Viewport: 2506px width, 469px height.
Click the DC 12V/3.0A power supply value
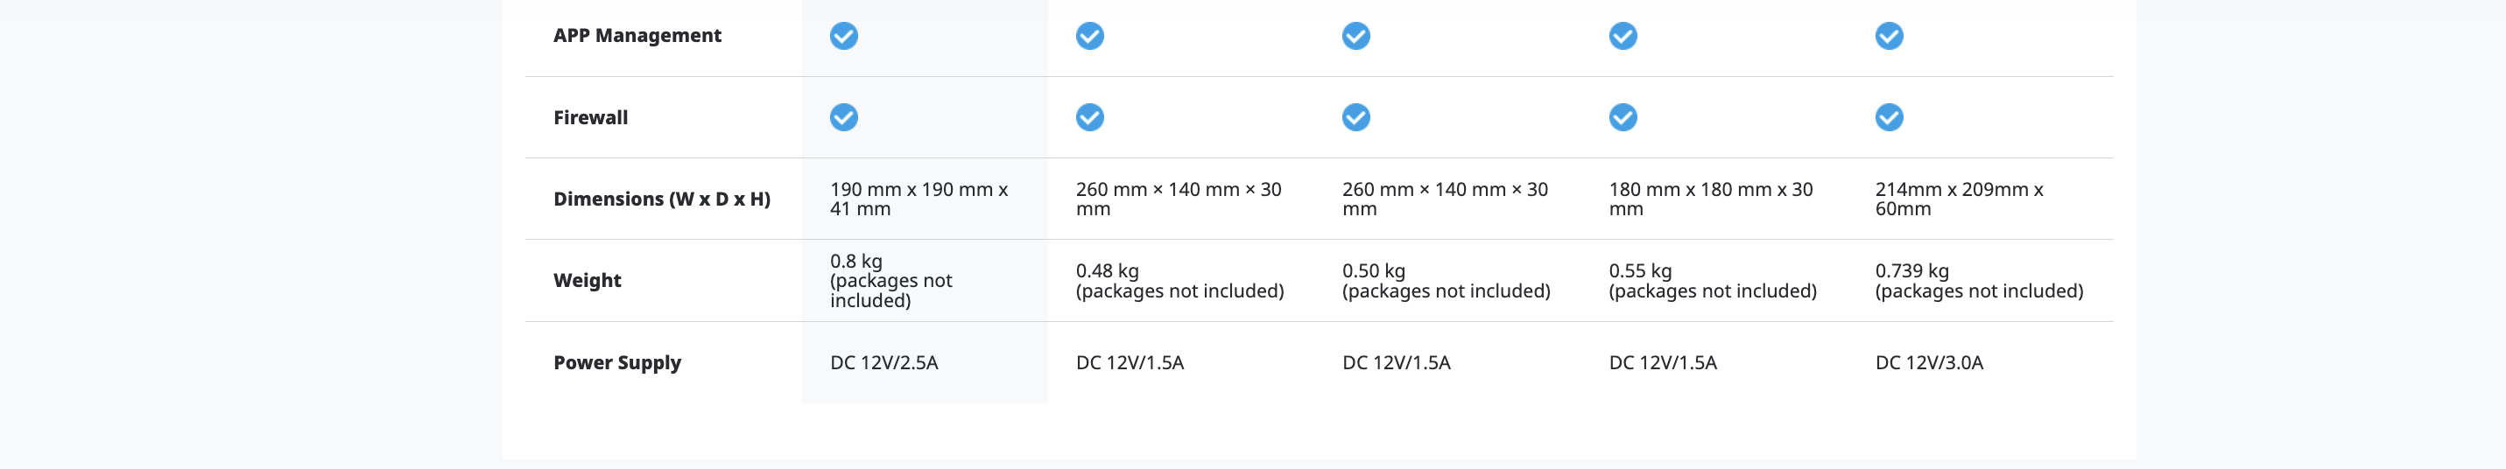(x=1928, y=363)
